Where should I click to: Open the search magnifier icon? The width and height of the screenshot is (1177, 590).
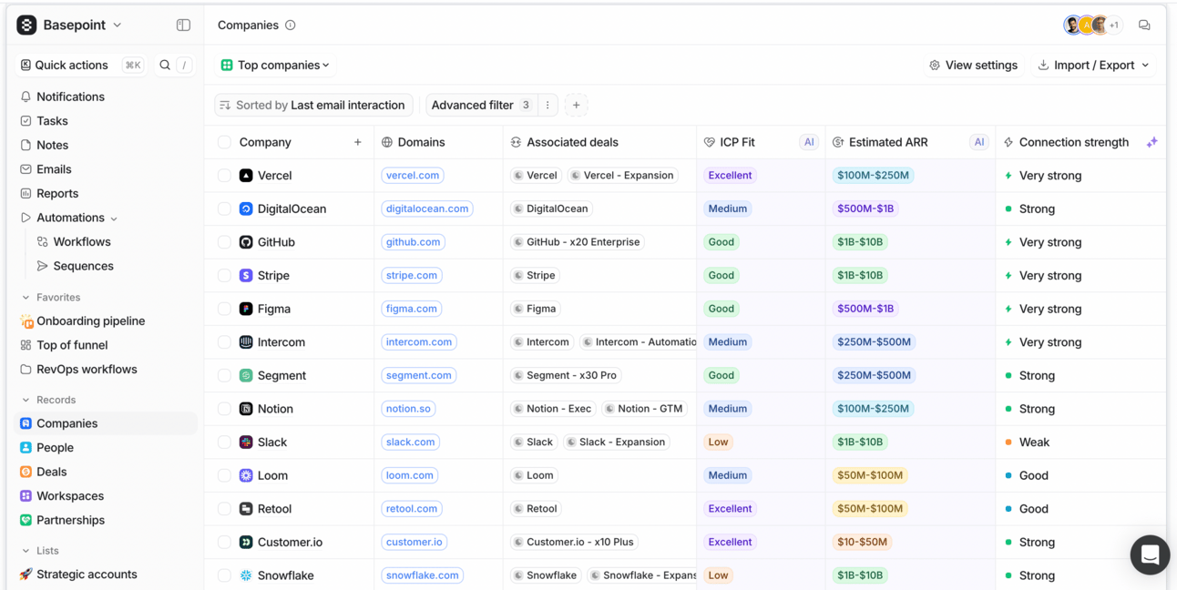point(165,65)
